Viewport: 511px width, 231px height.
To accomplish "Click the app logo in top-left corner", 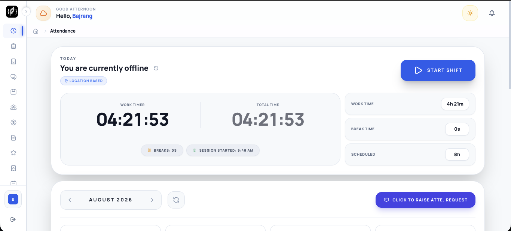I will tap(12, 12).
